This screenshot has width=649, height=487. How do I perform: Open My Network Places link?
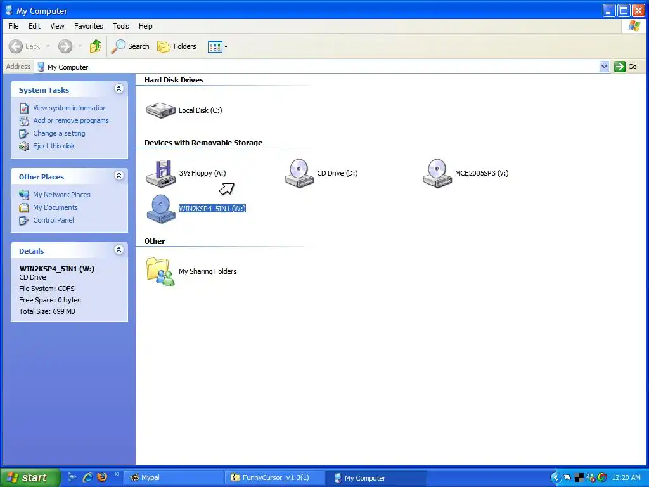pos(61,195)
